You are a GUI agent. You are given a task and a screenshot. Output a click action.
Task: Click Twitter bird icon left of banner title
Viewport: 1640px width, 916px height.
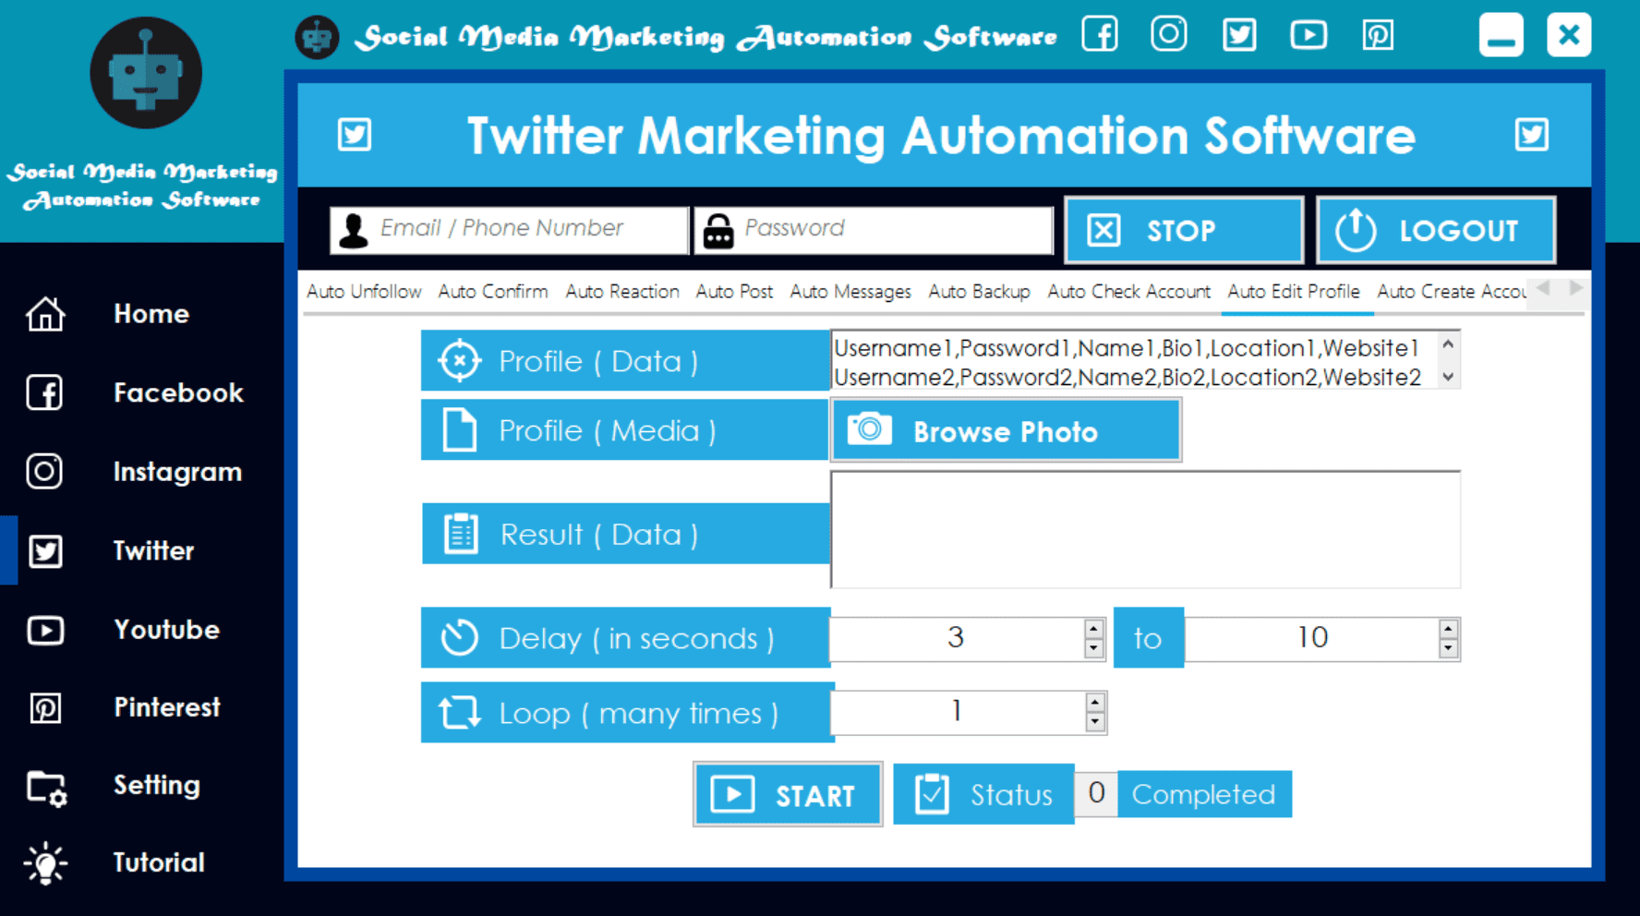pyautogui.click(x=355, y=135)
